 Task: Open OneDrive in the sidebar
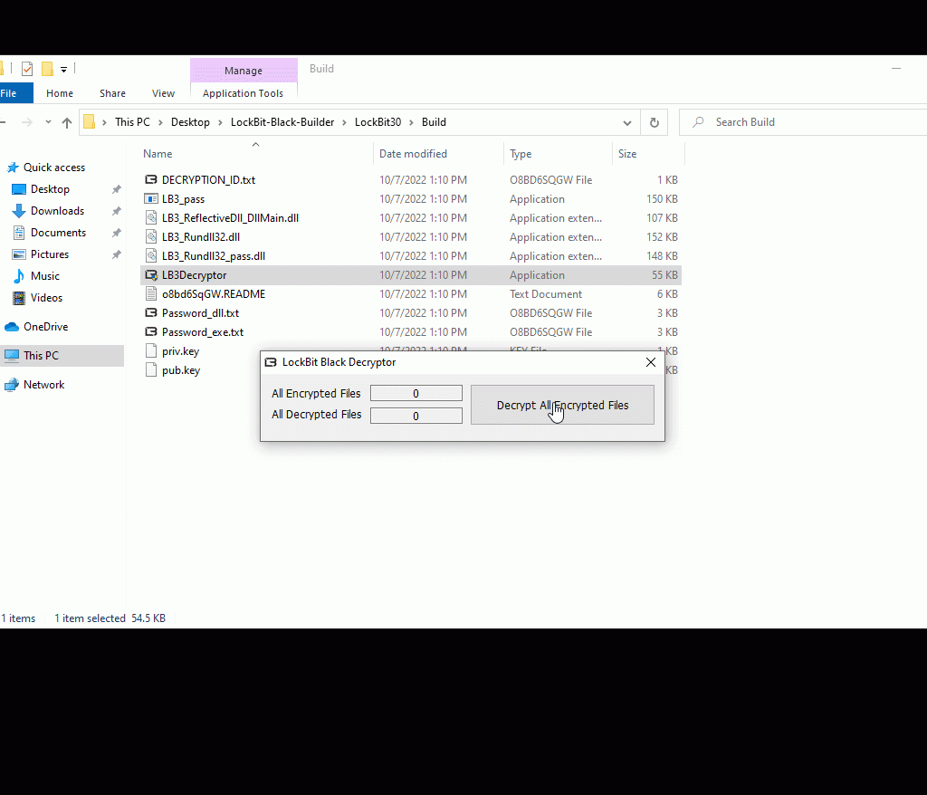45,327
